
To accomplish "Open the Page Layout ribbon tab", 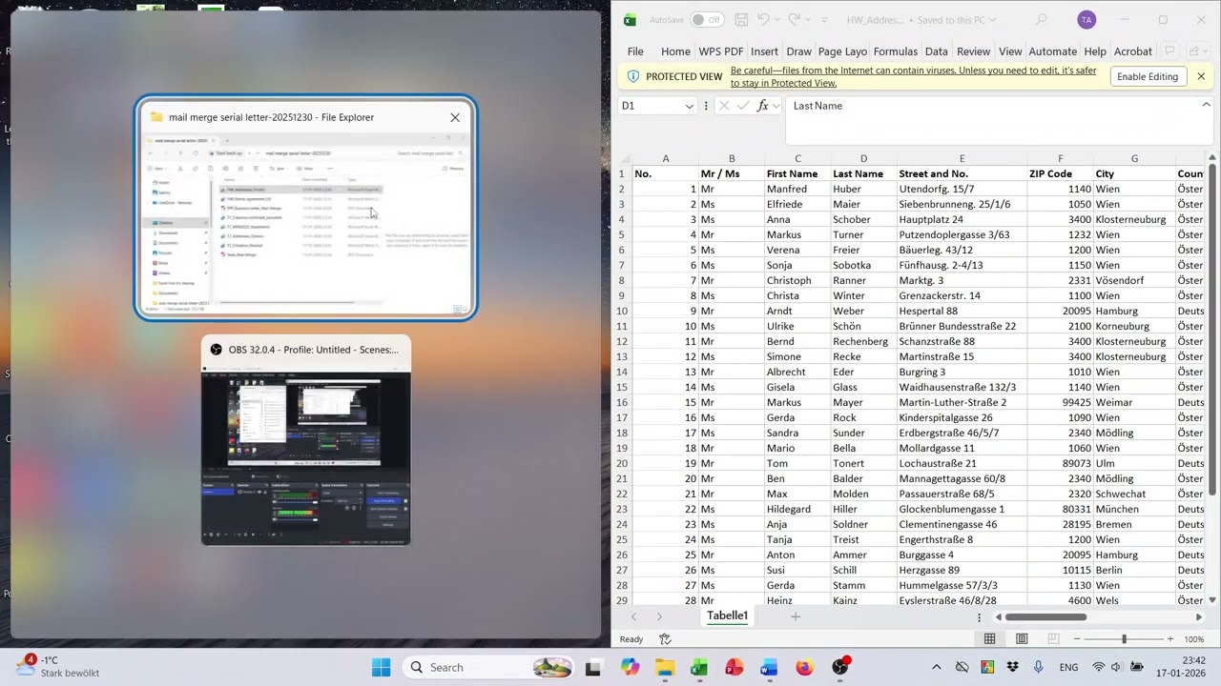I will pyautogui.click(x=842, y=51).
